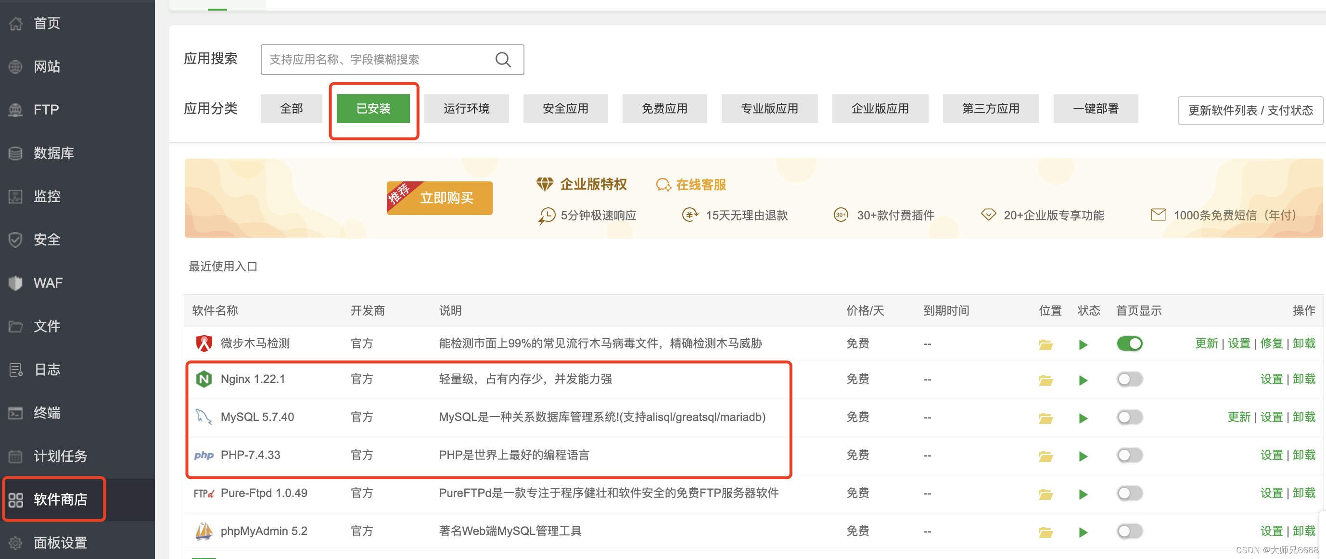Open 设置 for PHP-7.4.33
This screenshot has width=1326, height=559.
pyautogui.click(x=1272, y=455)
